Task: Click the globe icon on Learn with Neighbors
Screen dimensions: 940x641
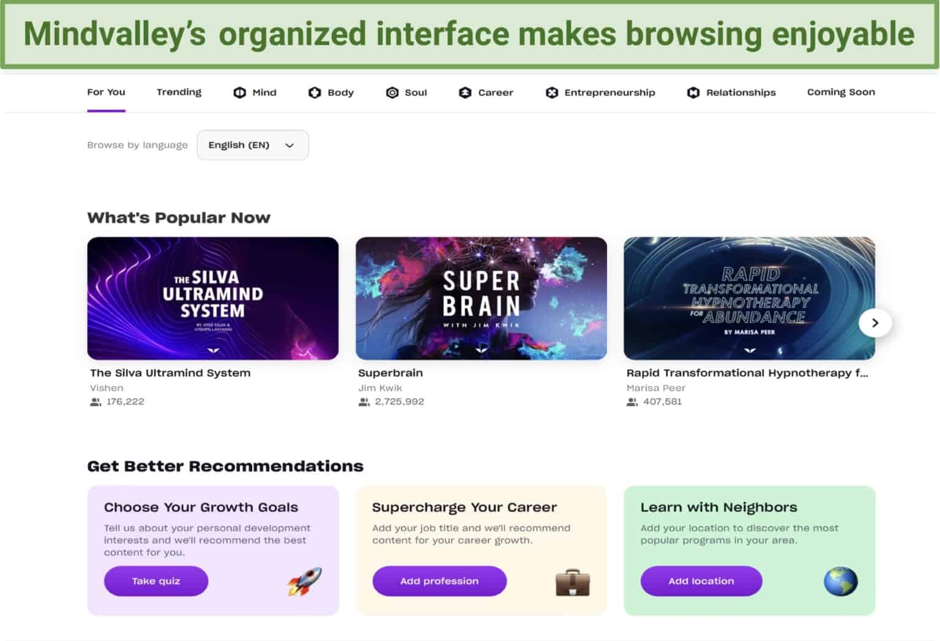Action: pyautogui.click(x=840, y=581)
